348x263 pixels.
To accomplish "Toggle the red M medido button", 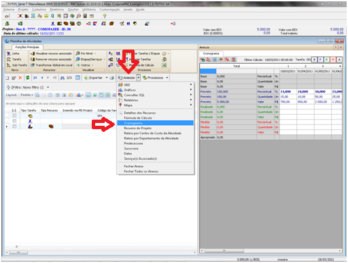I will coord(333,60).
